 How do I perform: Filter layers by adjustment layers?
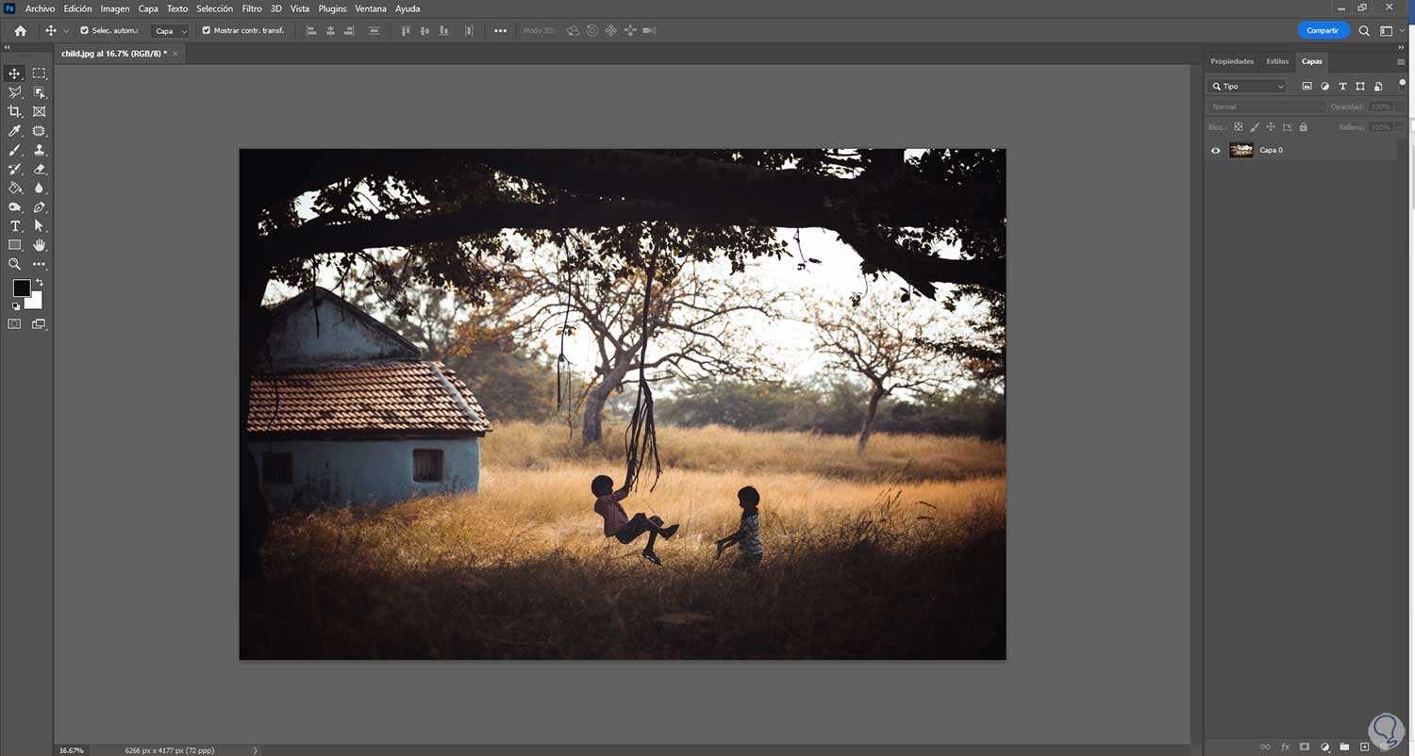1324,86
